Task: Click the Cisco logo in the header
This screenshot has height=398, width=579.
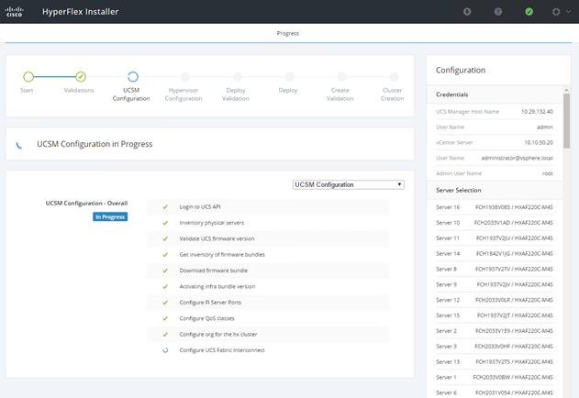Action: pyautogui.click(x=15, y=11)
